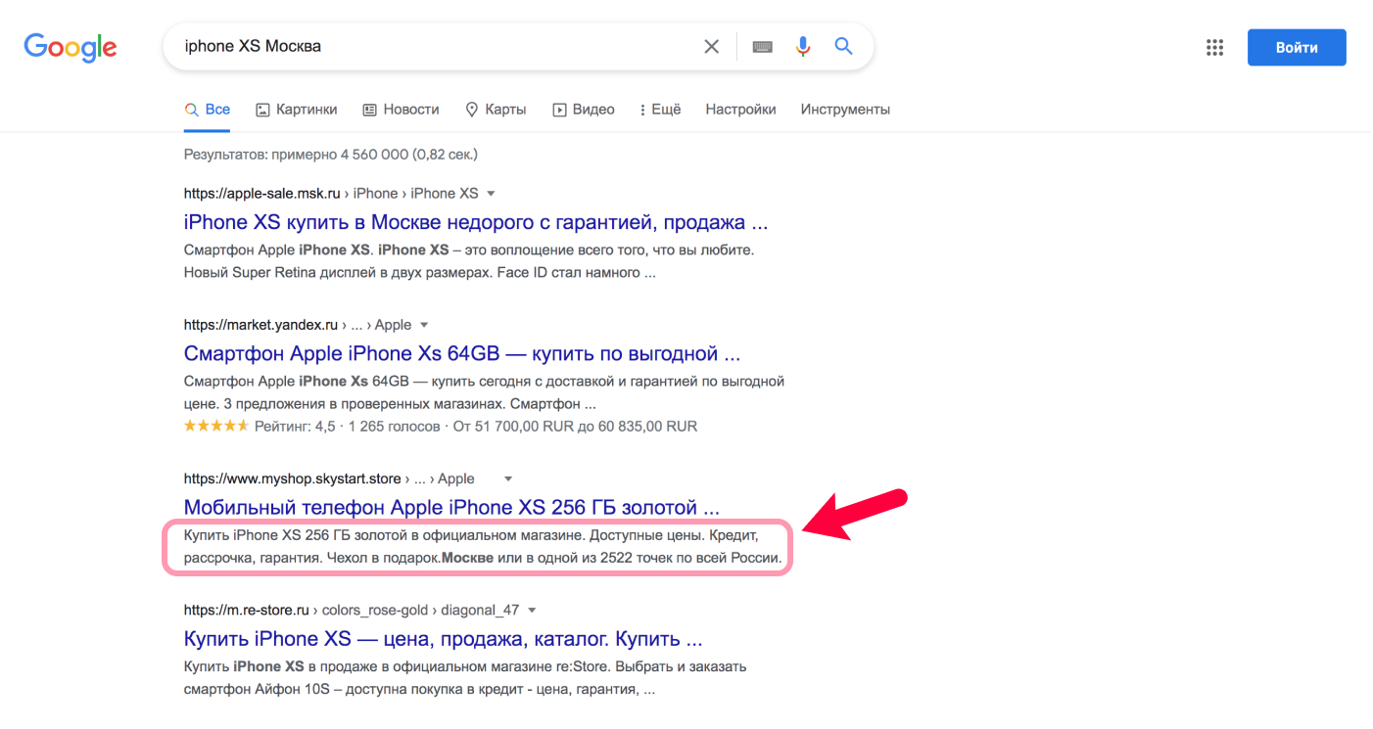Screen dimensions: 1373x729
Task: Open Инструменты tools menu
Action: pos(845,110)
